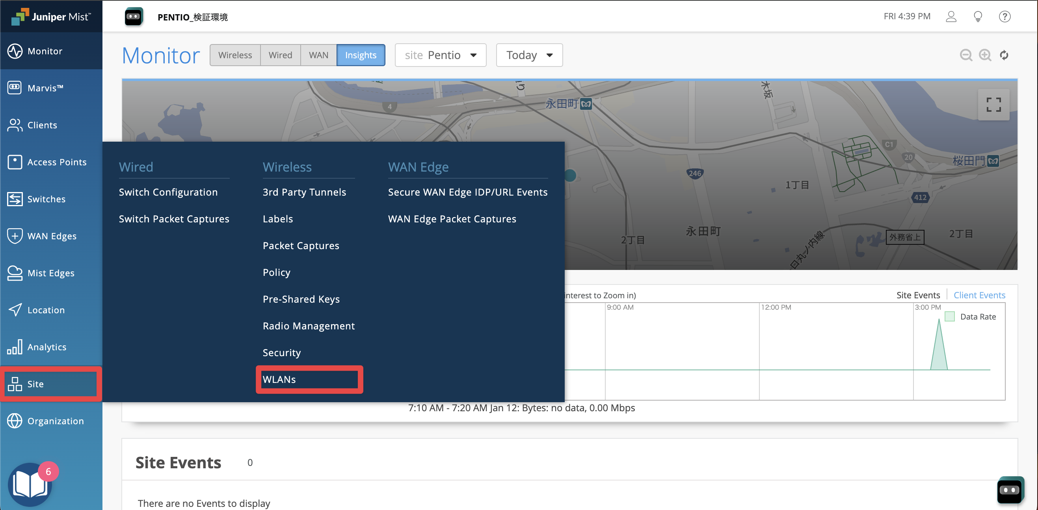
Task: Open the Location arrow icon
Action: pyautogui.click(x=15, y=310)
